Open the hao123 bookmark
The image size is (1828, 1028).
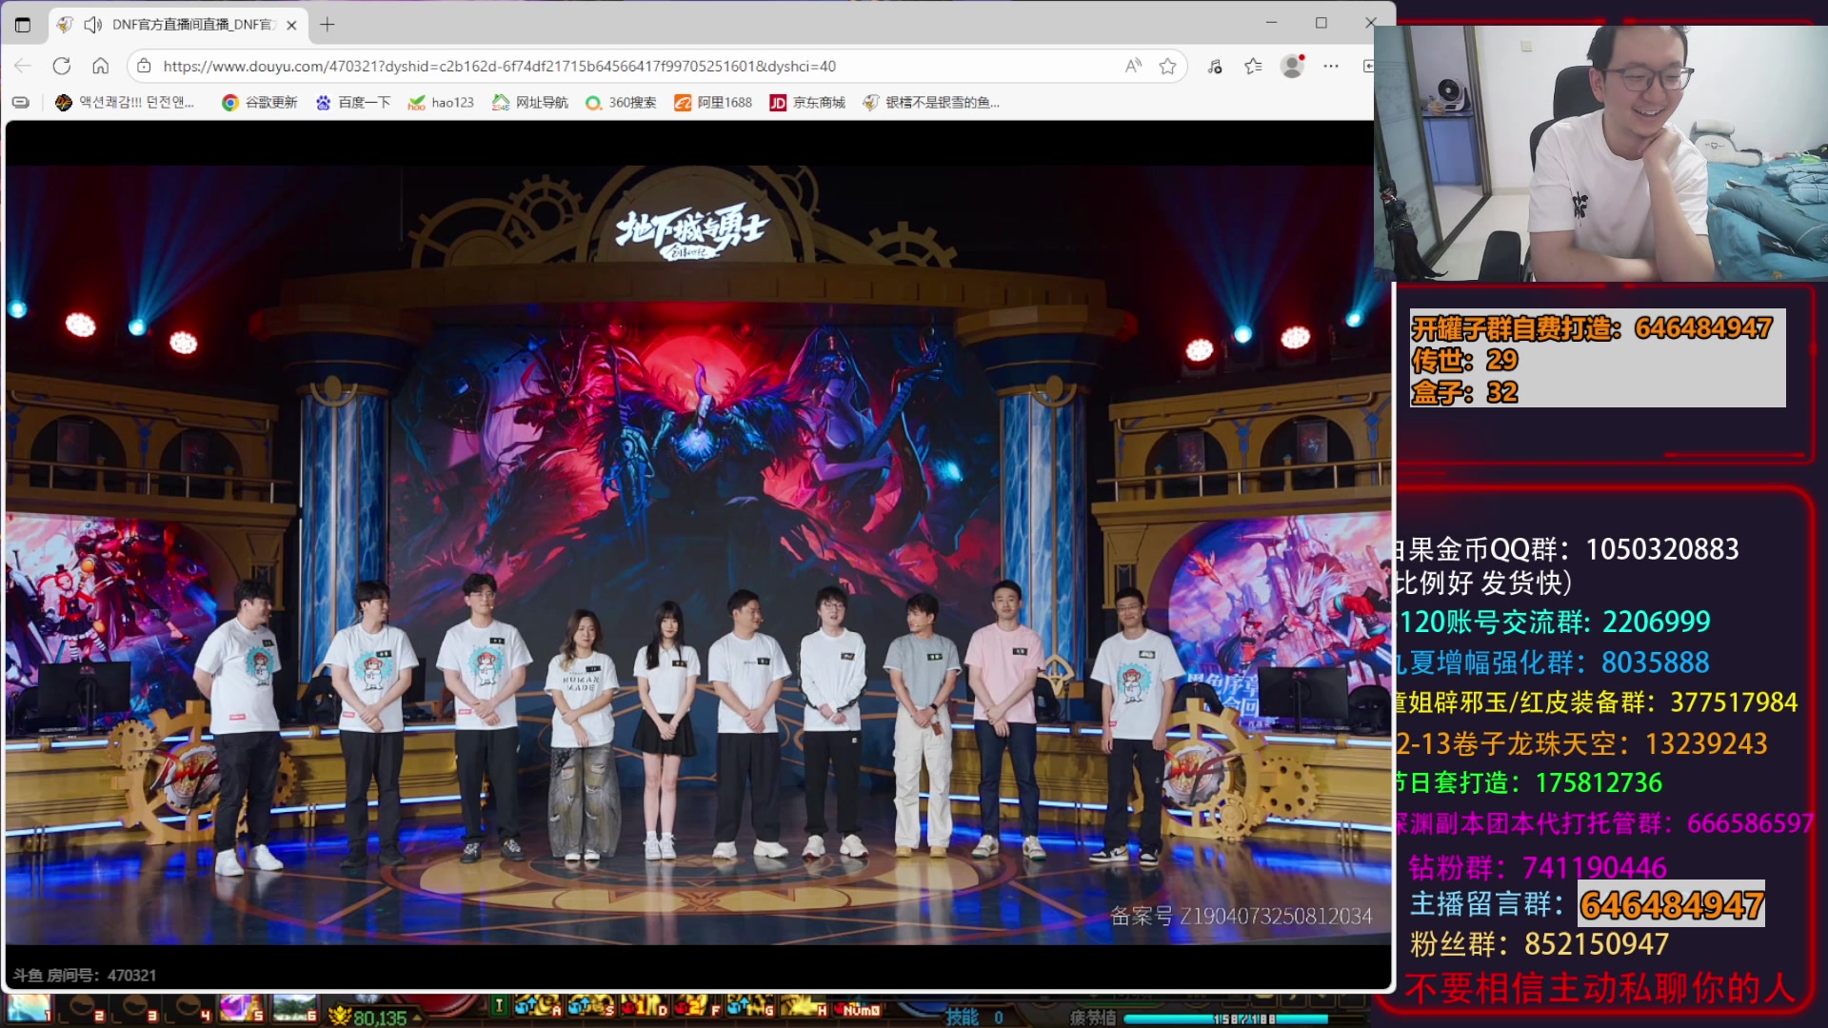(x=441, y=102)
